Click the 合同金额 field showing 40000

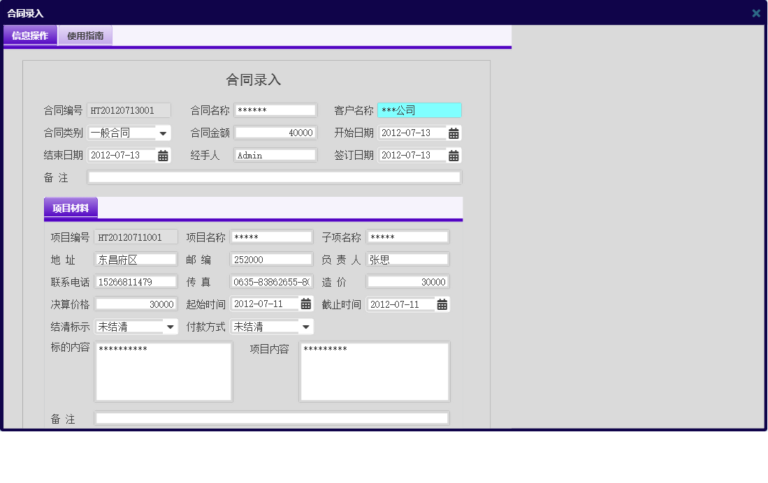(275, 133)
